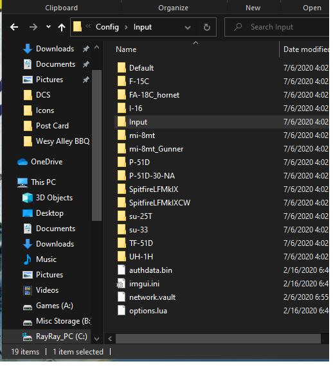The height and width of the screenshot is (366, 333).
Task: Select the P-51D-30-NA folder
Action: point(146,176)
